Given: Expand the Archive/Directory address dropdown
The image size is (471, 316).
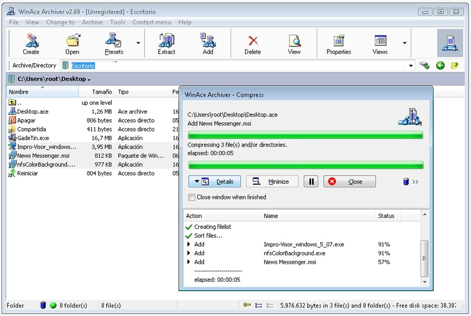Looking at the screenshot, I should click(411, 65).
